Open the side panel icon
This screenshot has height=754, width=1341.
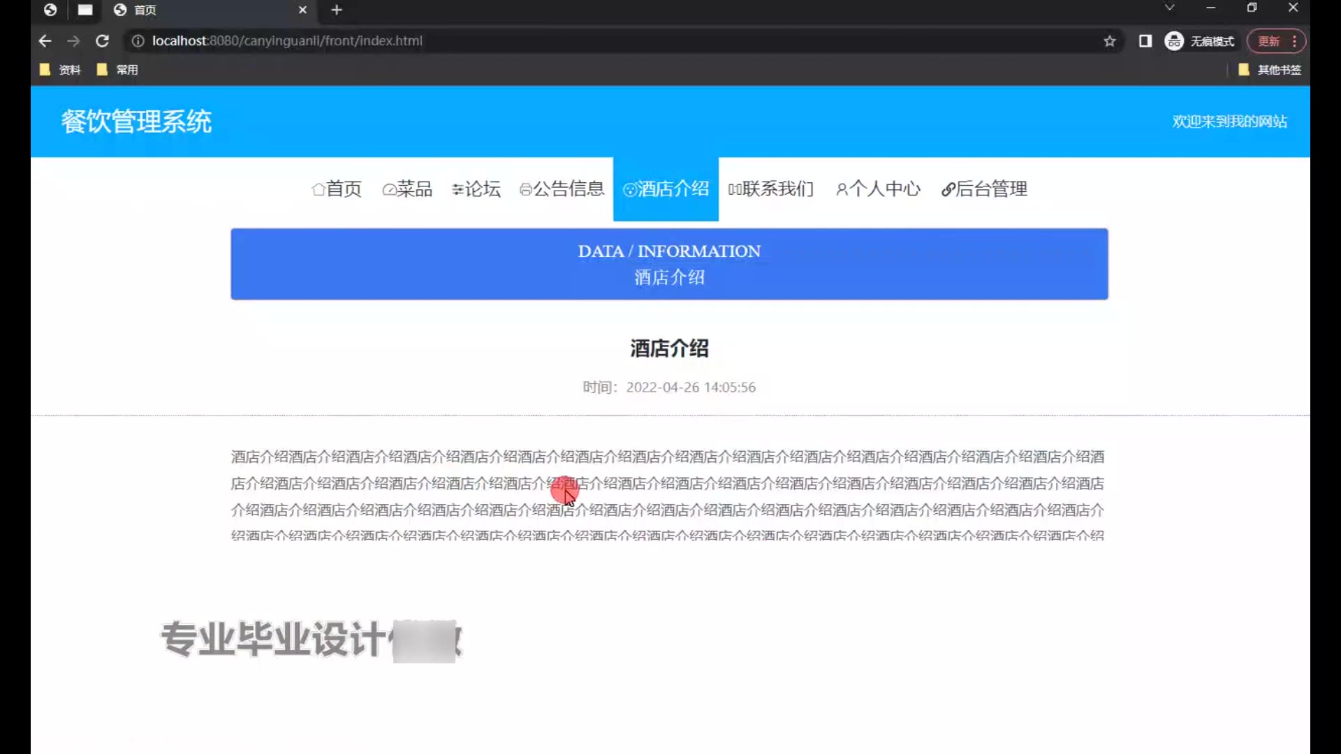[x=1145, y=41]
